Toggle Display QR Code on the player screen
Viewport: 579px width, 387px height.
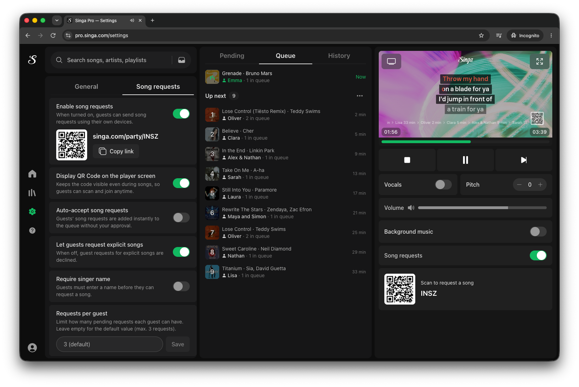click(181, 183)
